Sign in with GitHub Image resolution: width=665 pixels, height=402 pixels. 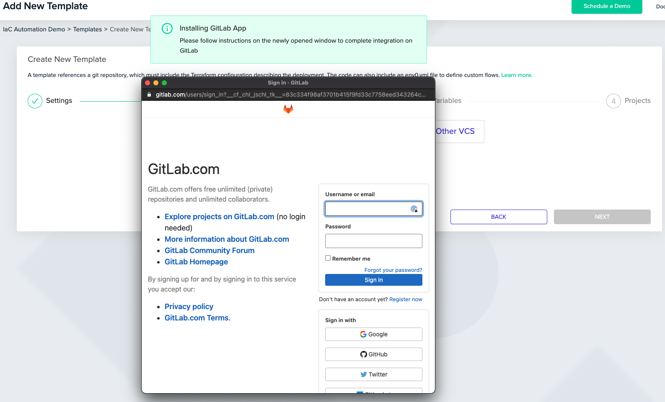[x=374, y=354]
